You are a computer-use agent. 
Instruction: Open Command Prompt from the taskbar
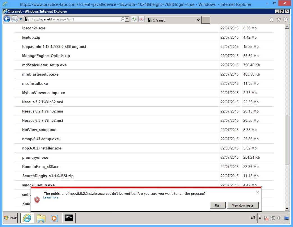(x=69, y=218)
